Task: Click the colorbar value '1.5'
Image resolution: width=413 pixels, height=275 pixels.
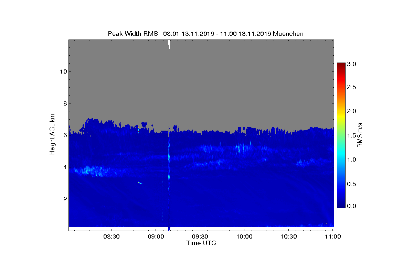Action: 352,135
